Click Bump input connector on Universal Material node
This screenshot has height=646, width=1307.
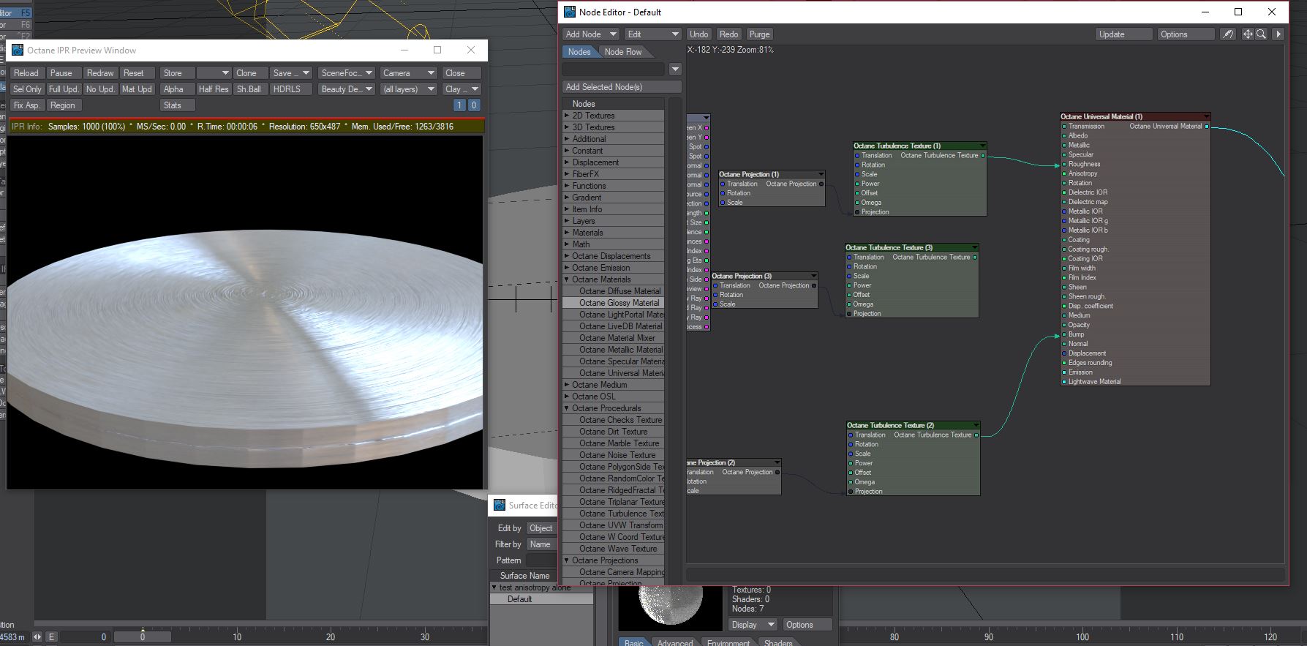tap(1064, 334)
